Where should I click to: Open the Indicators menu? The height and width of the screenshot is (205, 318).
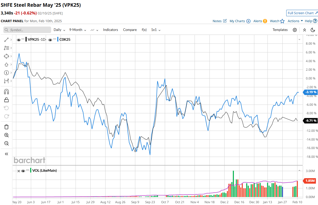point(110,30)
